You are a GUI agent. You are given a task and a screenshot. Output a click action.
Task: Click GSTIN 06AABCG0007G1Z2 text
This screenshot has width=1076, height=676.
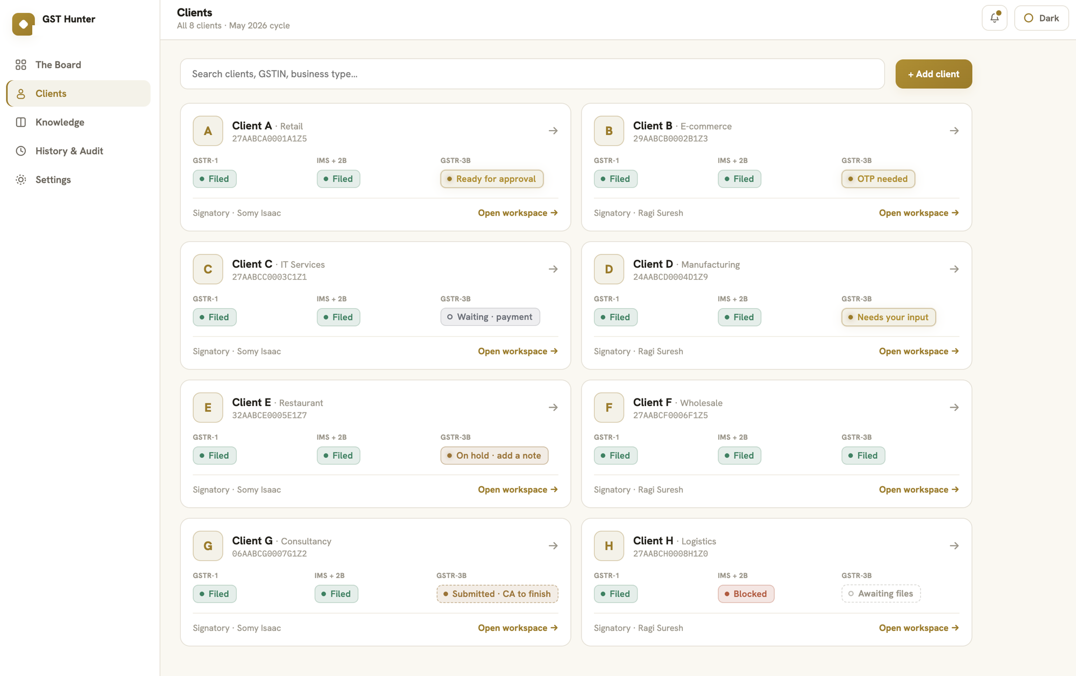click(x=269, y=554)
